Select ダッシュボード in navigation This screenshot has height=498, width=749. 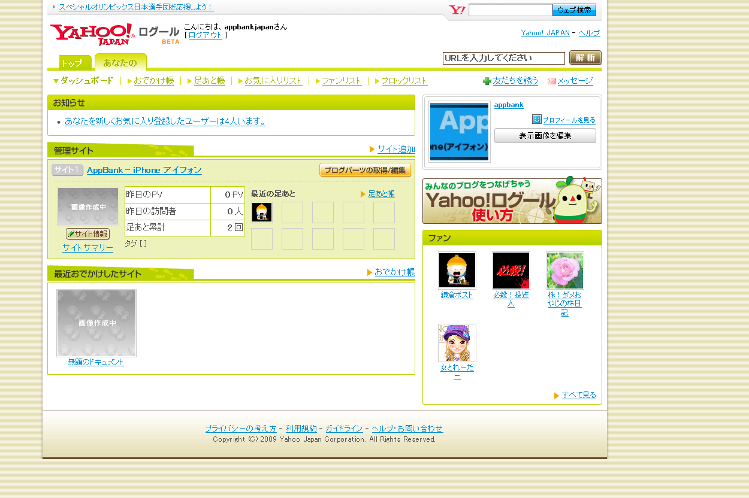tap(83, 81)
